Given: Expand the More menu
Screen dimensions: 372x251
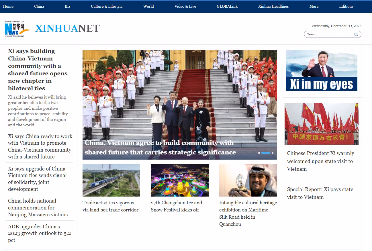Looking at the screenshot, I should point(314,6).
